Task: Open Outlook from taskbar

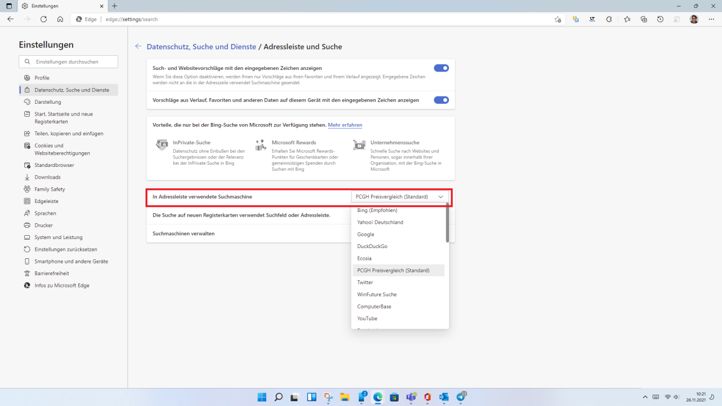Action: [444, 397]
